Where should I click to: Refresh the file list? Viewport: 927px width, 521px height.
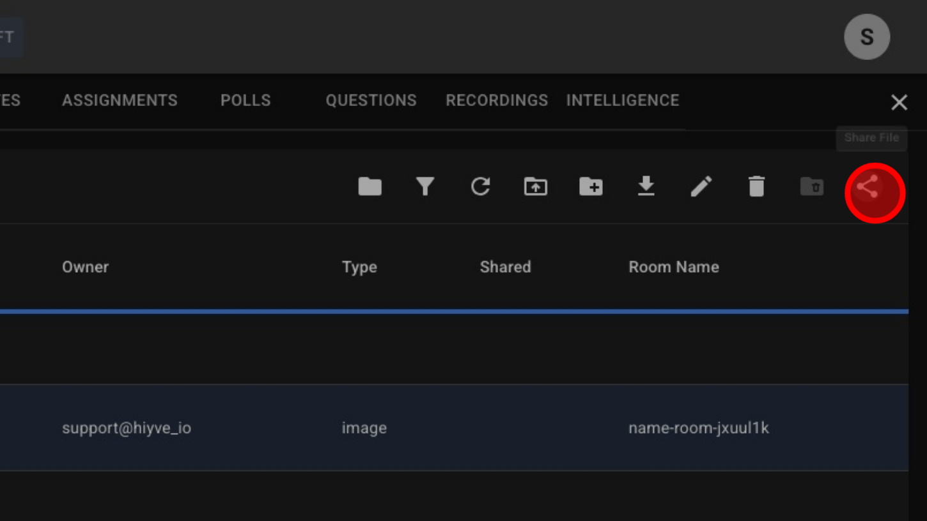point(480,186)
